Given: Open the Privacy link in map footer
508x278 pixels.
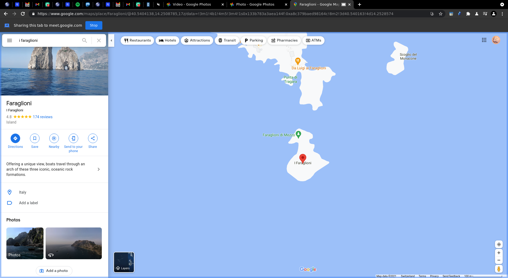Looking at the screenshot, I should tap(434, 276).
